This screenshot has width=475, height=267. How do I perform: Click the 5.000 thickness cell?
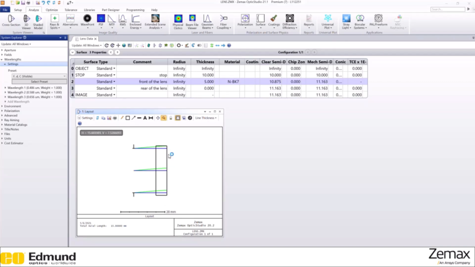tap(205, 82)
